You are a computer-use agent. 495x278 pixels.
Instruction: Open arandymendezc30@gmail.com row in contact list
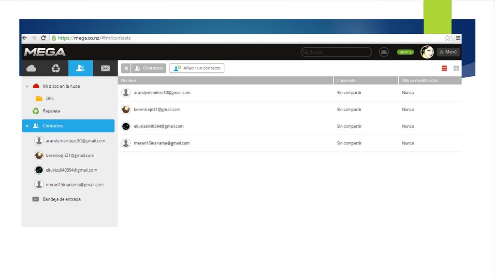290,93
